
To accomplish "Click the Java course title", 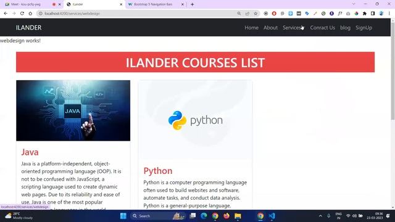I will (30, 152).
